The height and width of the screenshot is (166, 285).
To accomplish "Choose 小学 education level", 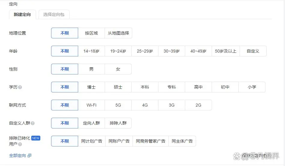I will tap(252, 87).
